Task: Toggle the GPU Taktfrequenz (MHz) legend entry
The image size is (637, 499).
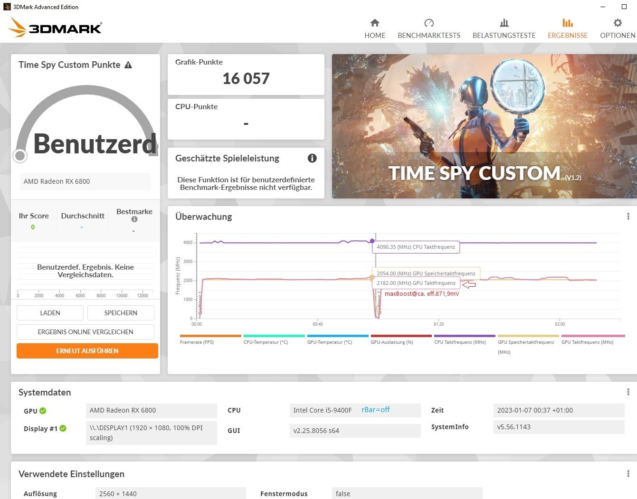Action: 593,340
